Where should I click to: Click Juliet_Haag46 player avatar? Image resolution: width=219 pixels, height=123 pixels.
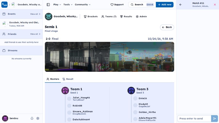[69, 99]
